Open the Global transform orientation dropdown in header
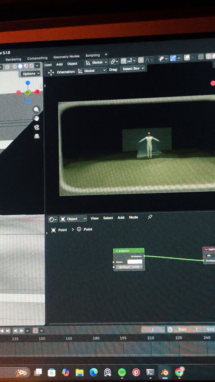 coord(96,63)
